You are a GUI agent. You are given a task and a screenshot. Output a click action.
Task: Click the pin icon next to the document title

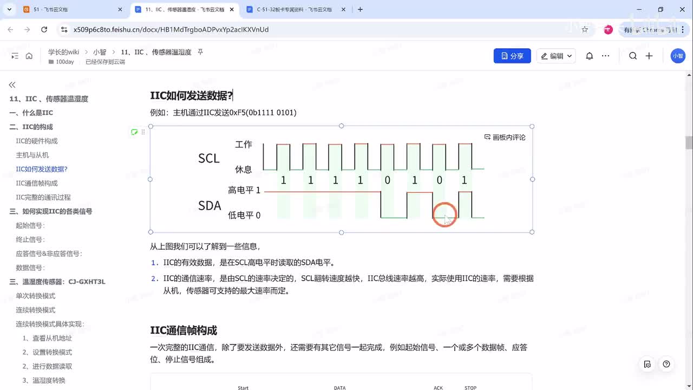[200, 52]
